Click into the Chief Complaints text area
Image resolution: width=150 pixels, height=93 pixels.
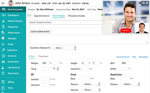pyautogui.click(x=88, y=39)
